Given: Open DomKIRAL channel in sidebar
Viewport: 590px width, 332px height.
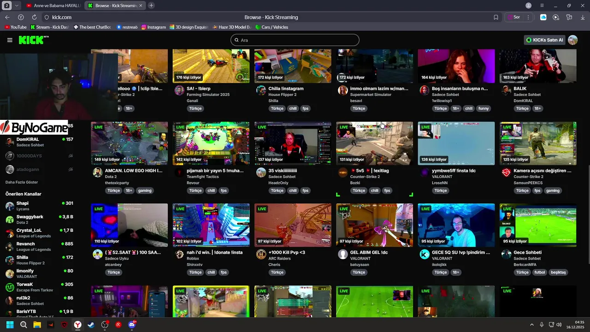Looking at the screenshot, I should pos(39,142).
